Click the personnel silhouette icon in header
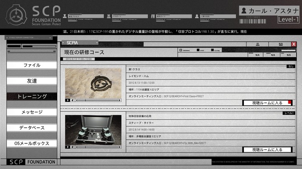 197,16
